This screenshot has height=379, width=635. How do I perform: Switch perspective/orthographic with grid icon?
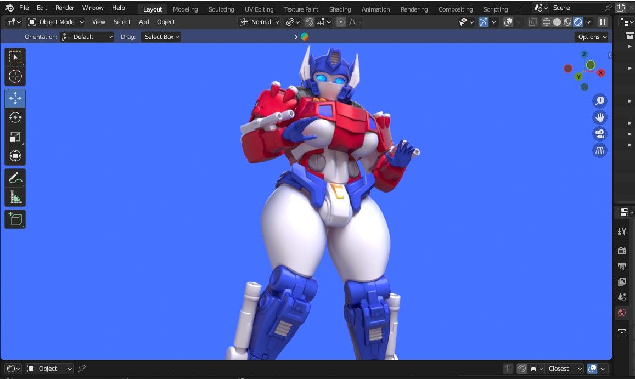click(x=600, y=151)
